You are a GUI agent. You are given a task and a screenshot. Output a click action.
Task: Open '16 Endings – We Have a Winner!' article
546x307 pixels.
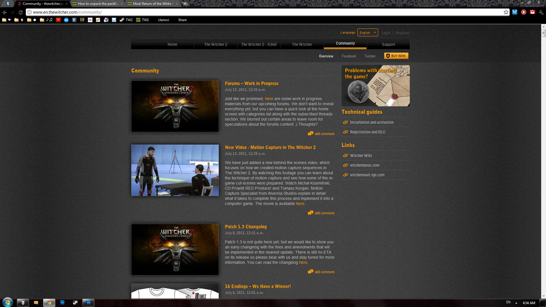[x=258, y=287]
